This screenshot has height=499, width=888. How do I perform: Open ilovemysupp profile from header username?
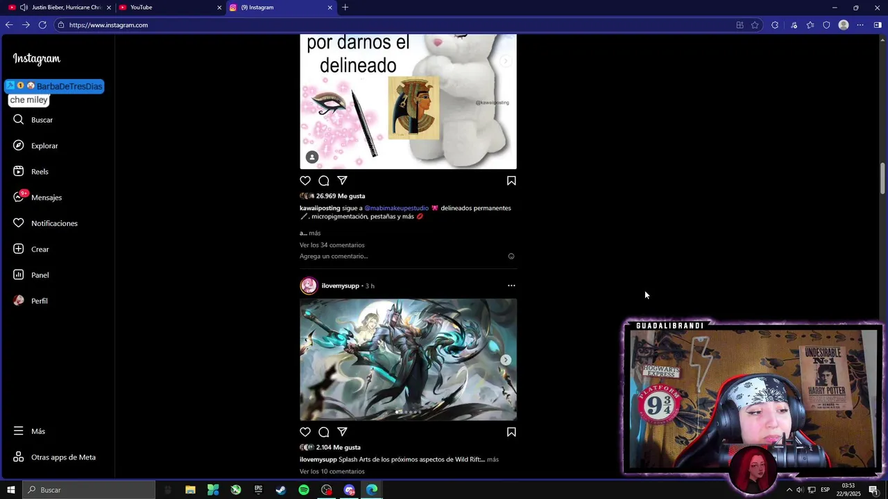[340, 286]
